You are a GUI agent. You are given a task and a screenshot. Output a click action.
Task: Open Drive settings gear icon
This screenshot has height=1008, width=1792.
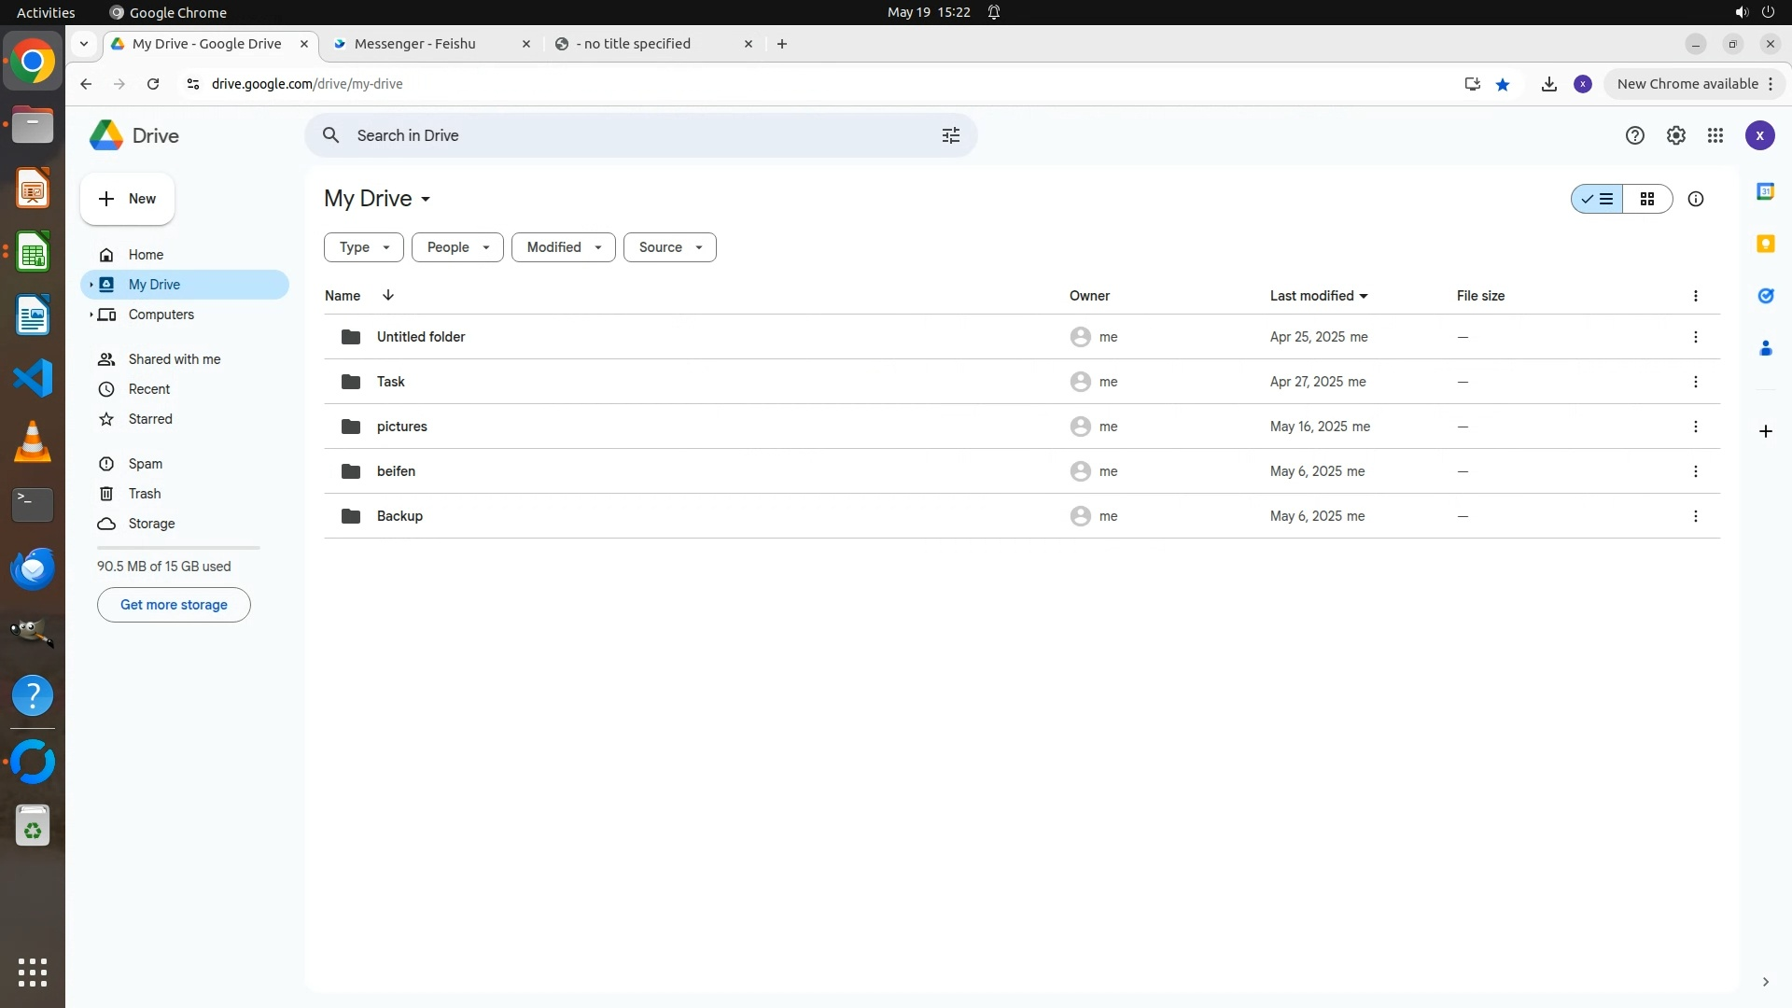pyautogui.click(x=1675, y=135)
